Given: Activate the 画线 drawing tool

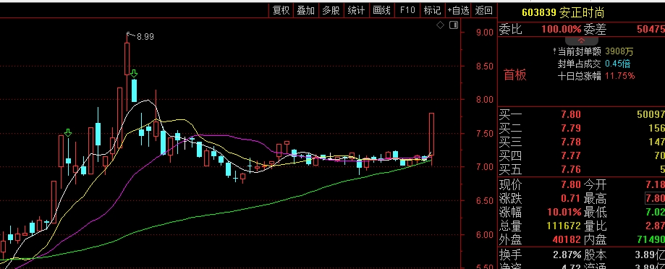Looking at the screenshot, I should click(x=381, y=11).
